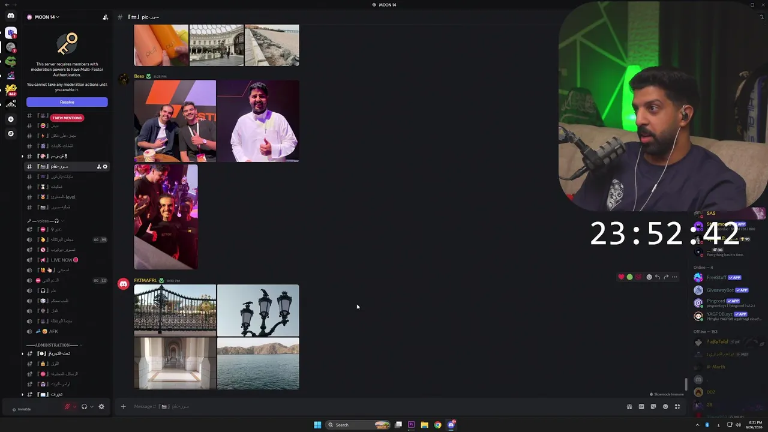Click the gift icon in message bar
The image size is (768, 432).
click(x=629, y=407)
